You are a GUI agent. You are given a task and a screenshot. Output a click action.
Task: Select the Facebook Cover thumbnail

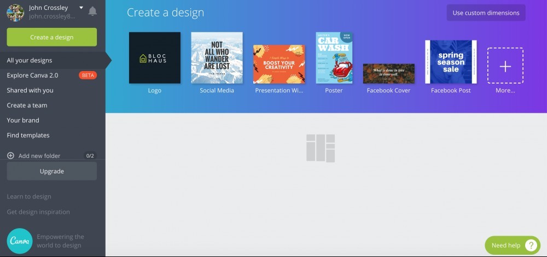coord(389,74)
